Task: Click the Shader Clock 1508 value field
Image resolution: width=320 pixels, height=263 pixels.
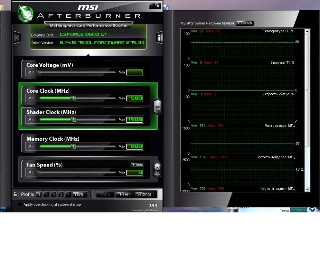Action: [134, 120]
